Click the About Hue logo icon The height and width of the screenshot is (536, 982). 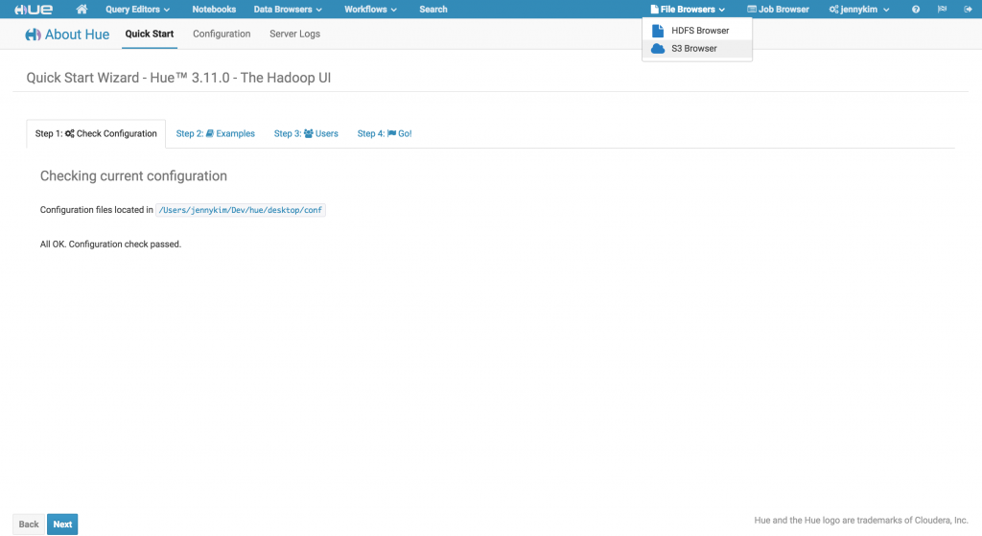(x=33, y=35)
